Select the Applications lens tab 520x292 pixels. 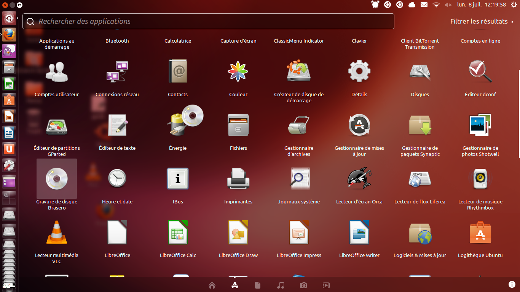[x=235, y=285]
